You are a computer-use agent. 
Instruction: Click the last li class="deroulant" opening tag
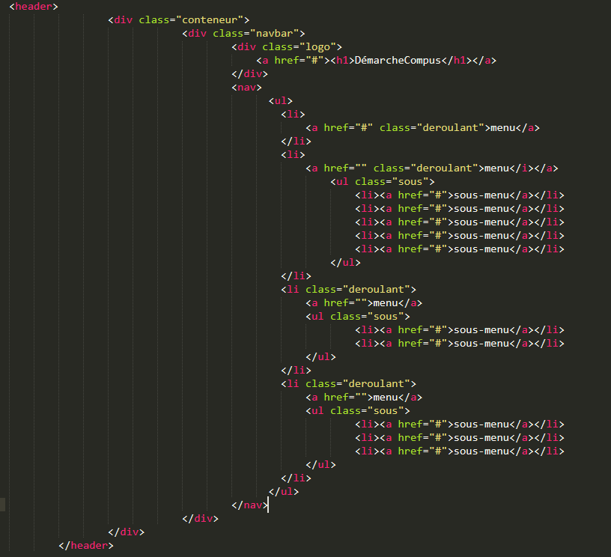(348, 384)
